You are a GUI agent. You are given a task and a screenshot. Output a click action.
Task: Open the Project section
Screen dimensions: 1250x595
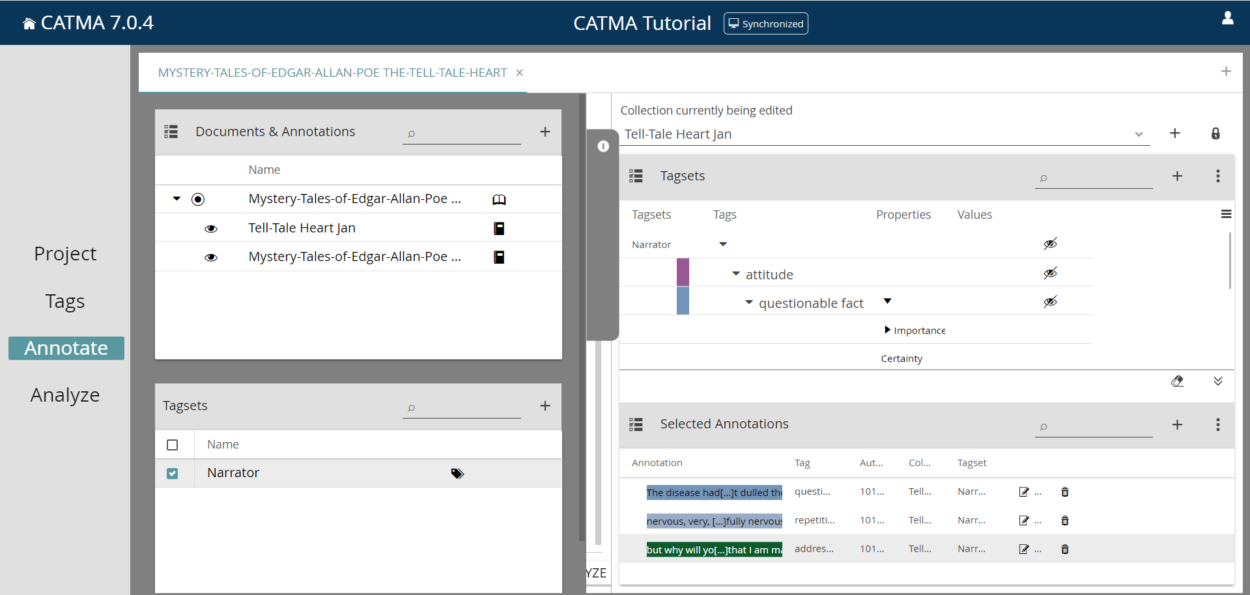[65, 254]
